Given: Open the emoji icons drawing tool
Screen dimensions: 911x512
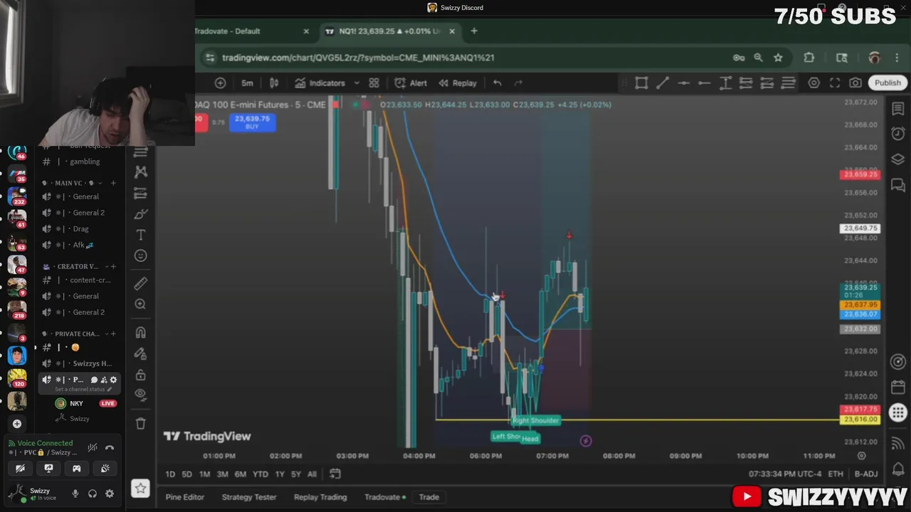Looking at the screenshot, I should [140, 256].
